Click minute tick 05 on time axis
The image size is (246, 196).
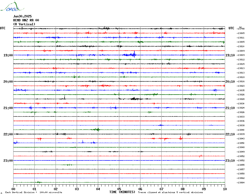(x=119, y=189)
